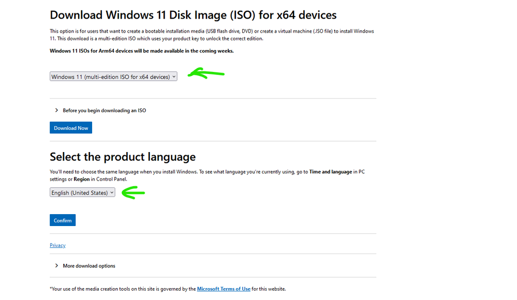Open the Windows 11 multi-edition ISO dropdown
Viewport: 517px width, 300px height.
tap(113, 77)
